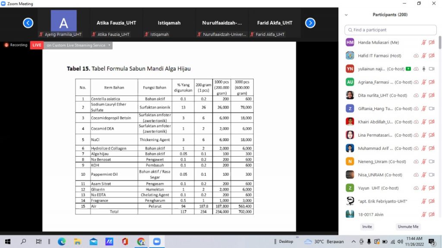
Task: Click Muhammad Arif's cloud recording icon
Action: pos(416,148)
